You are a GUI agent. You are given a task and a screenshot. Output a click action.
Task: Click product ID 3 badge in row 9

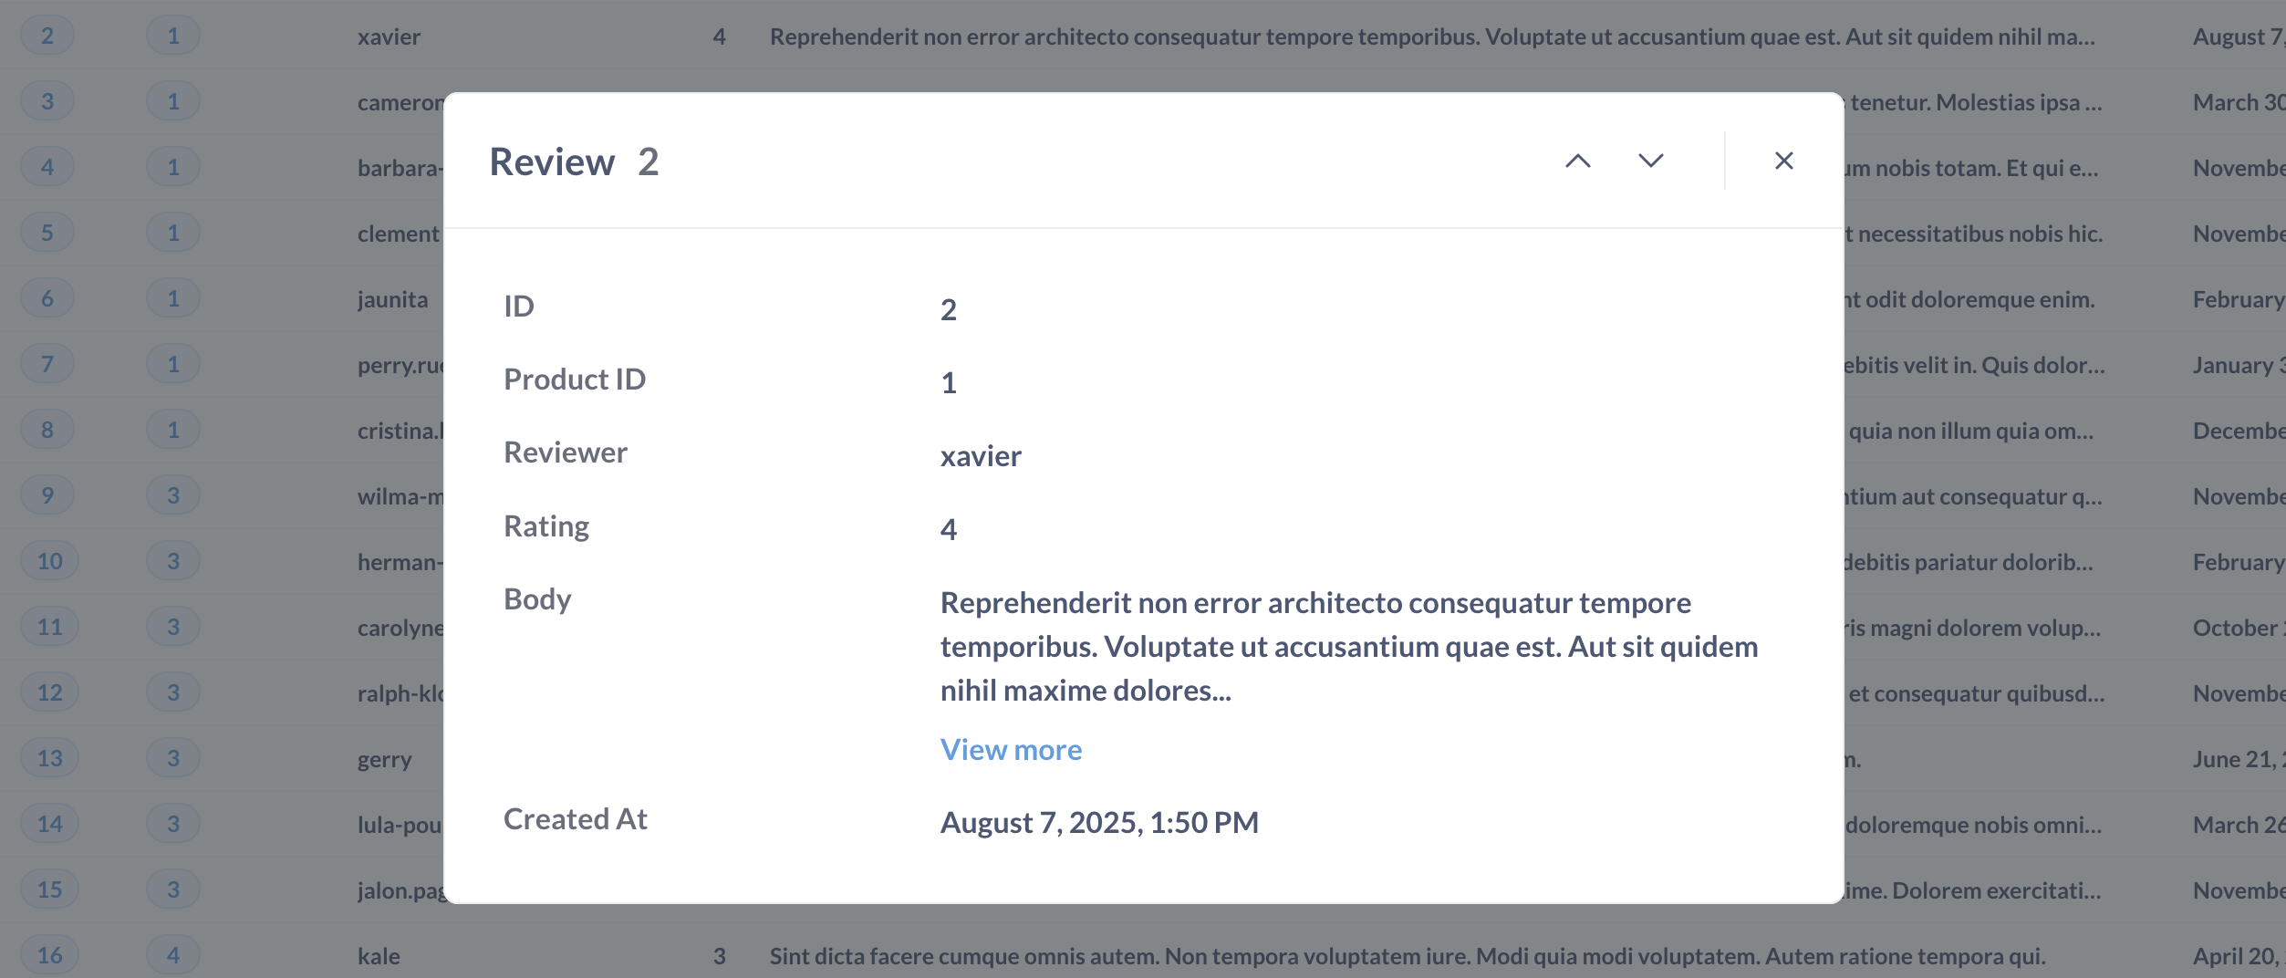click(x=173, y=495)
